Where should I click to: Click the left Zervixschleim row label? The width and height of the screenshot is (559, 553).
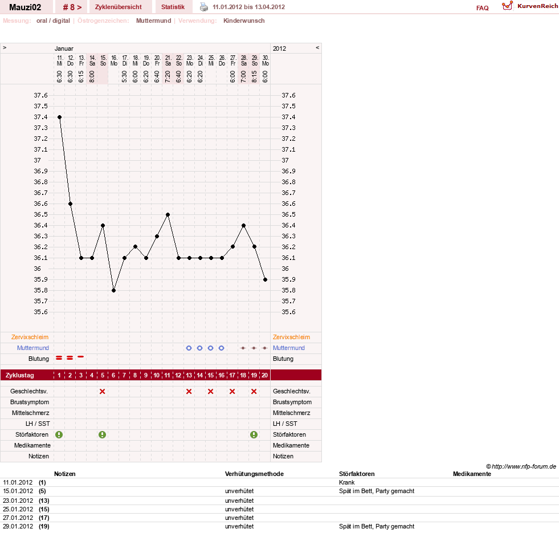point(30,337)
